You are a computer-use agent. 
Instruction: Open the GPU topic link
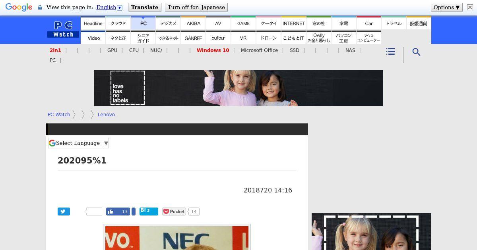coord(112,50)
